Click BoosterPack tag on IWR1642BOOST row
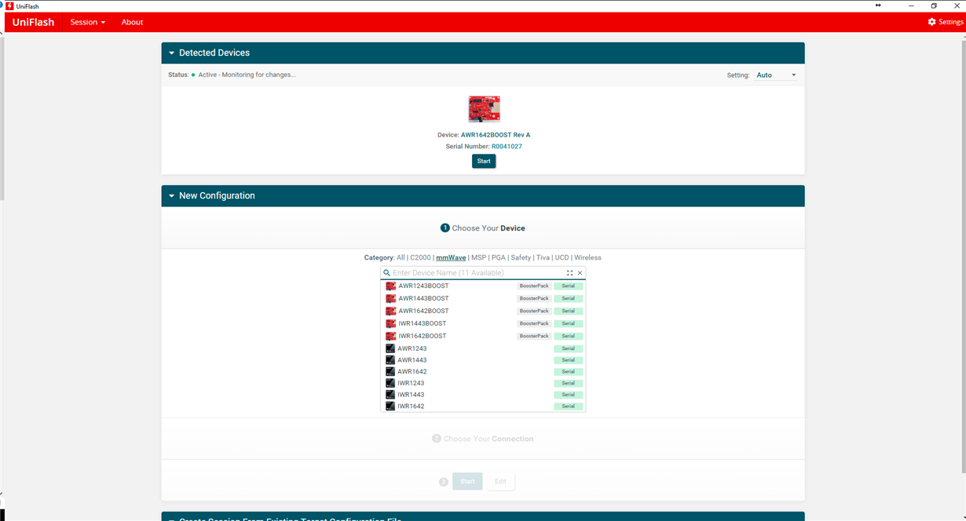966x521 pixels. tap(534, 336)
